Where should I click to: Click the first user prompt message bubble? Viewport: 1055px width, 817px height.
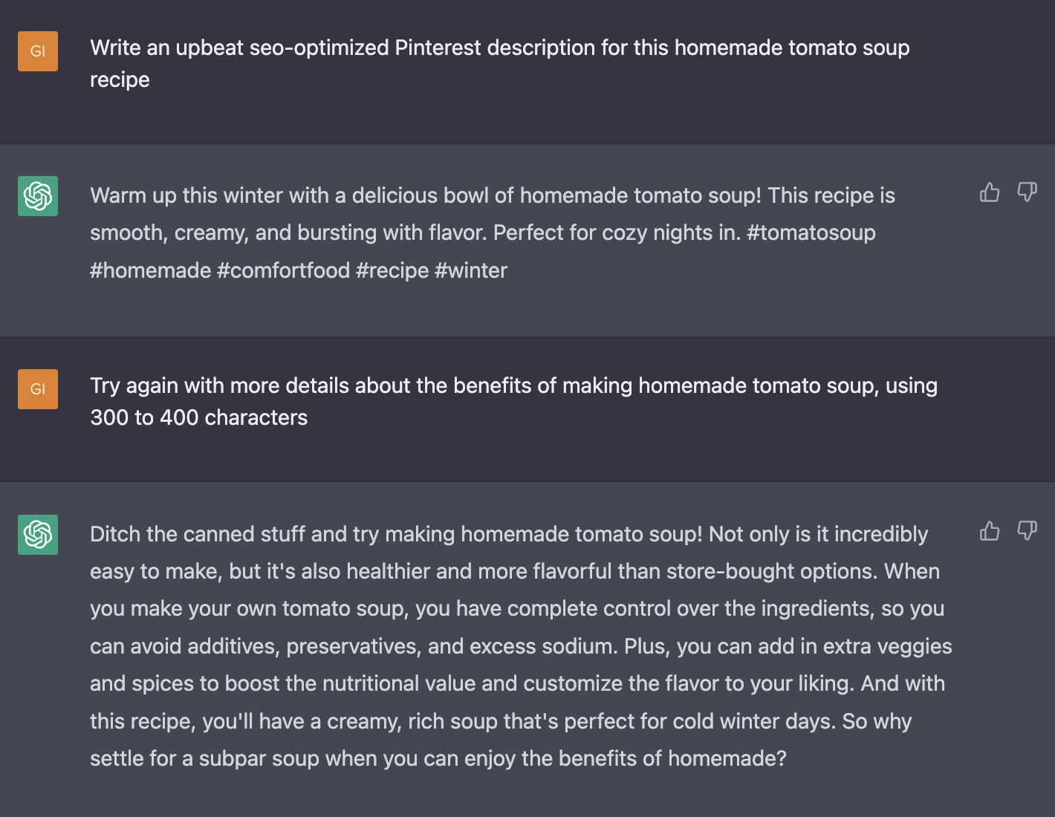pyautogui.click(x=499, y=63)
